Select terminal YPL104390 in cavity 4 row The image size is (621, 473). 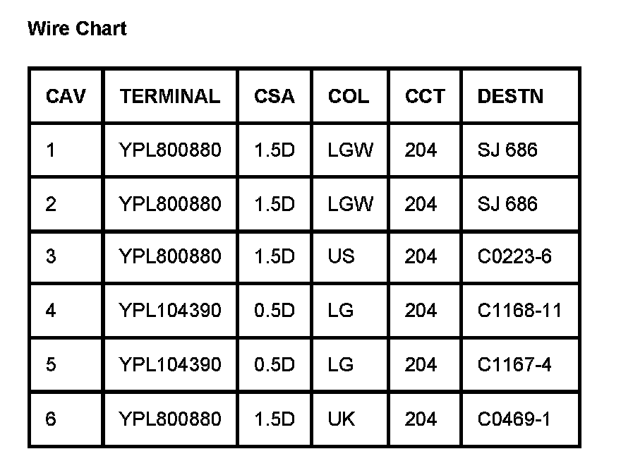click(x=170, y=311)
